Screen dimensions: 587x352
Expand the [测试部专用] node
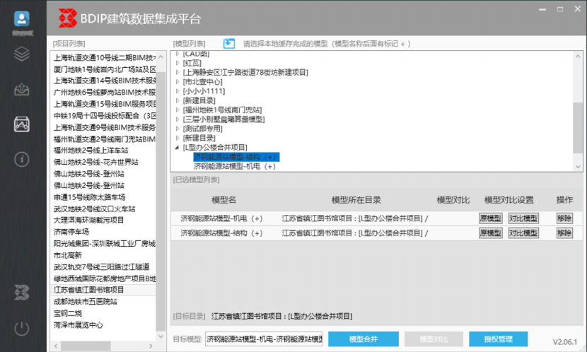coord(178,129)
